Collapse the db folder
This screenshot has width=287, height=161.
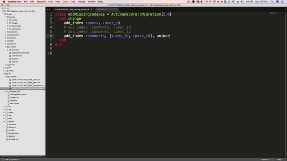click(4, 73)
